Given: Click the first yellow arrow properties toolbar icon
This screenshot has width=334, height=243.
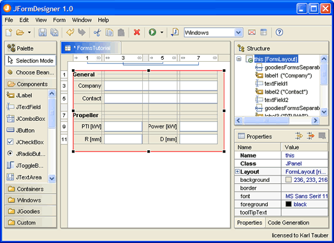Looking at the screenshot, I should coord(299,136).
